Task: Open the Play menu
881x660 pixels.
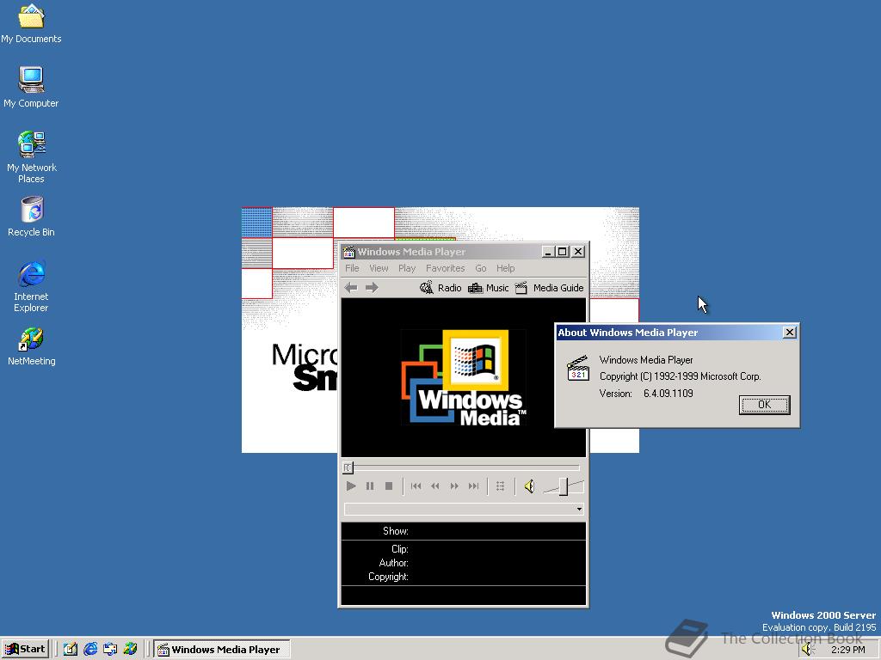Action: point(407,268)
